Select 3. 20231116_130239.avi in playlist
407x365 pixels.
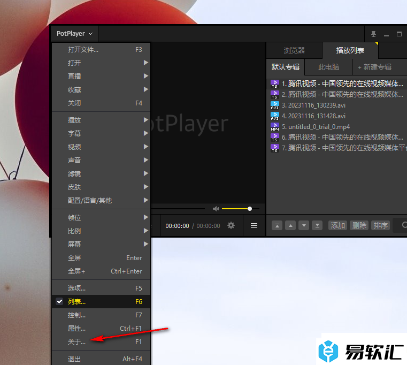[337, 105]
